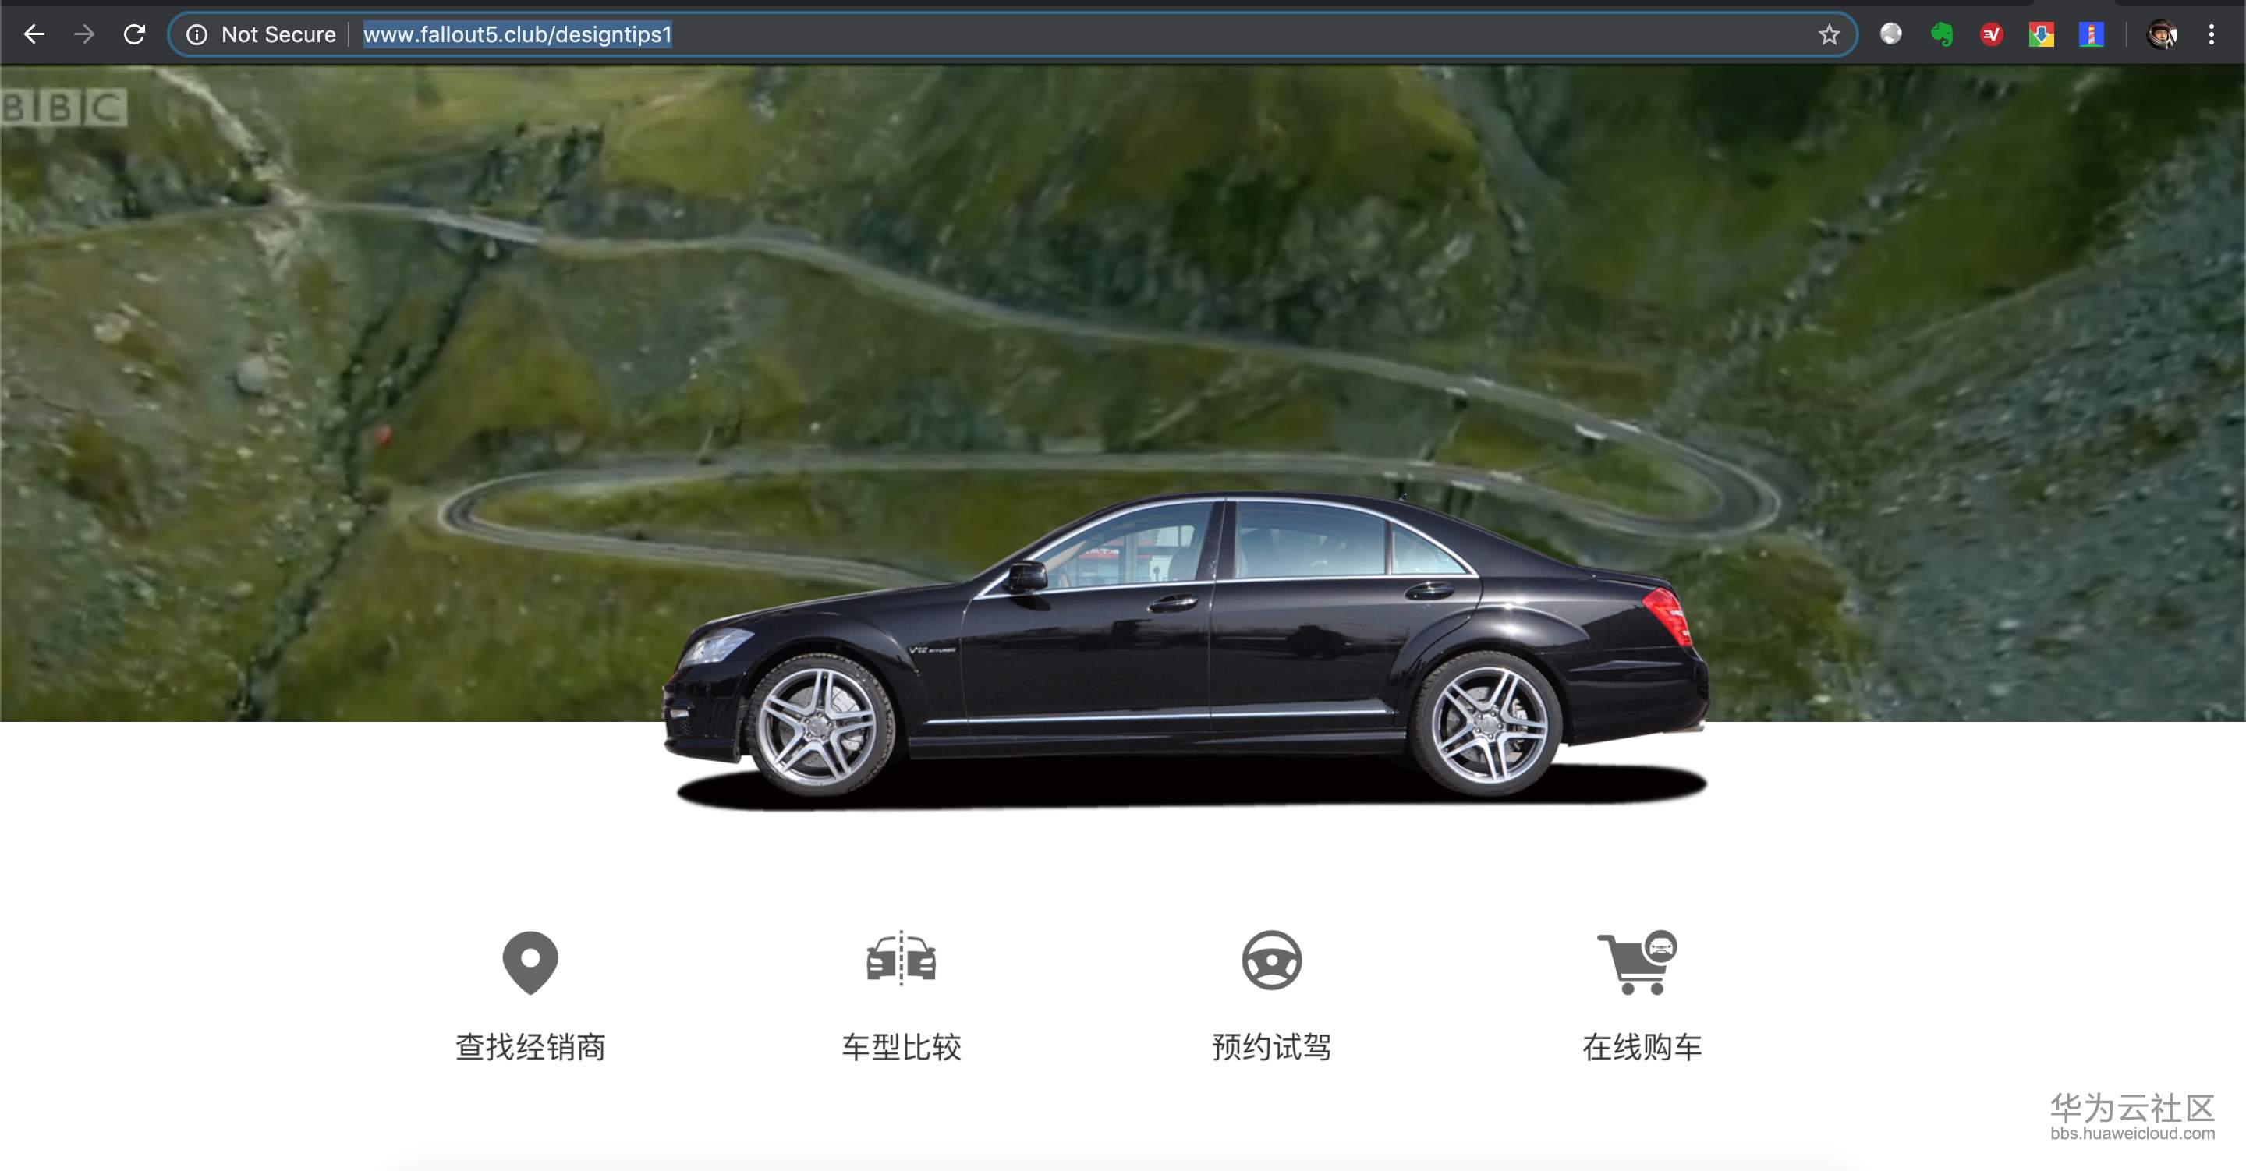
Task: Bookmark this page with the star
Action: (1828, 35)
